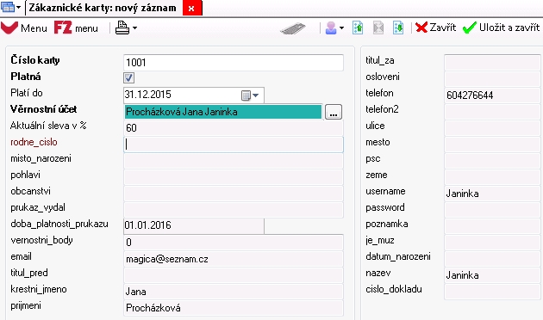Click the 'Číslo karty' label text
Screen dimensions: 543x320
35,60
